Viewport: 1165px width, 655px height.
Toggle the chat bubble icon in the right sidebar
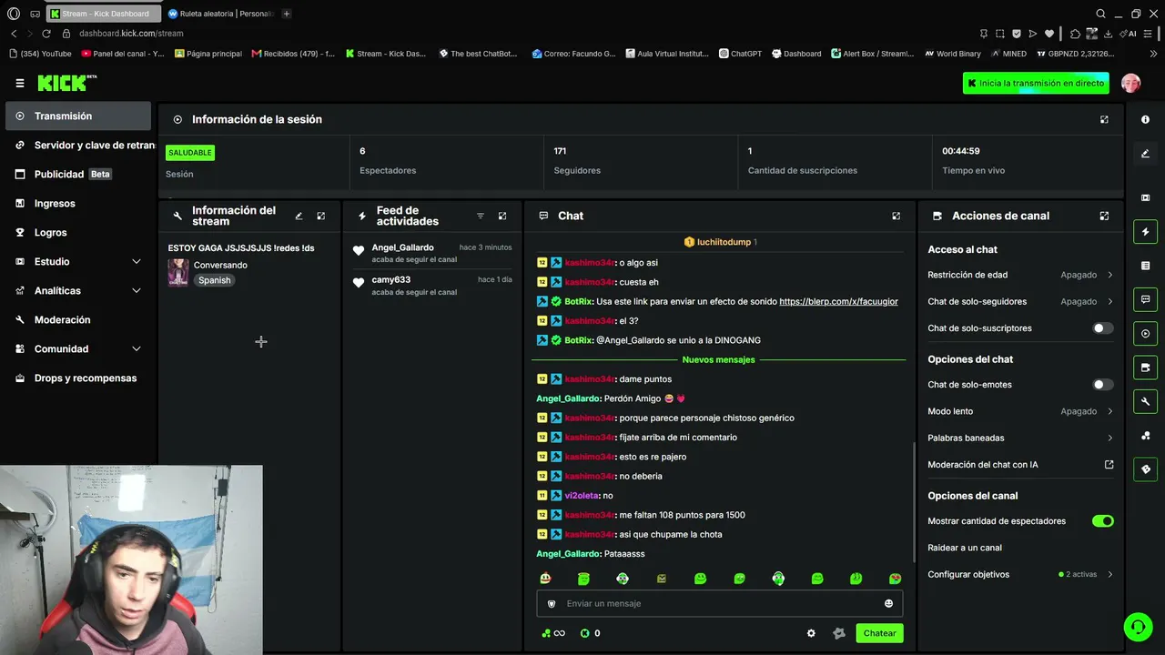point(1145,299)
